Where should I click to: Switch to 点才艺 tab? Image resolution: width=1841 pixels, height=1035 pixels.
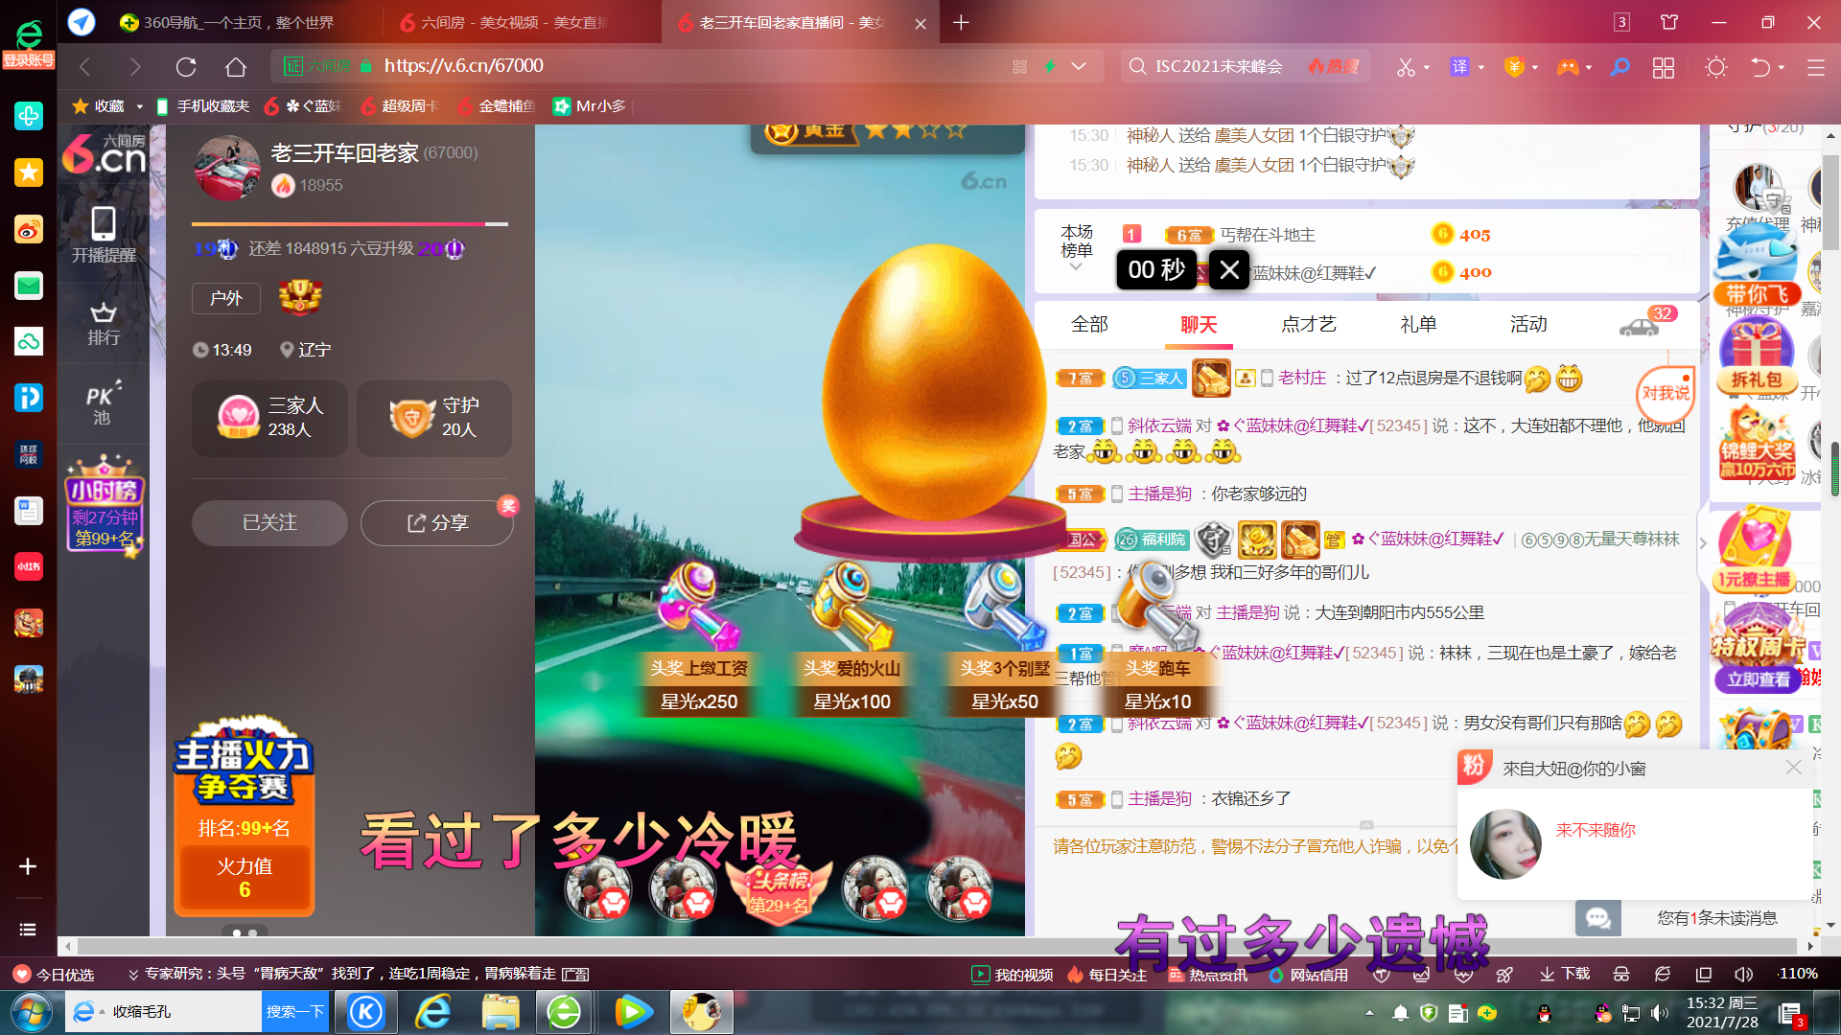[x=1309, y=325]
